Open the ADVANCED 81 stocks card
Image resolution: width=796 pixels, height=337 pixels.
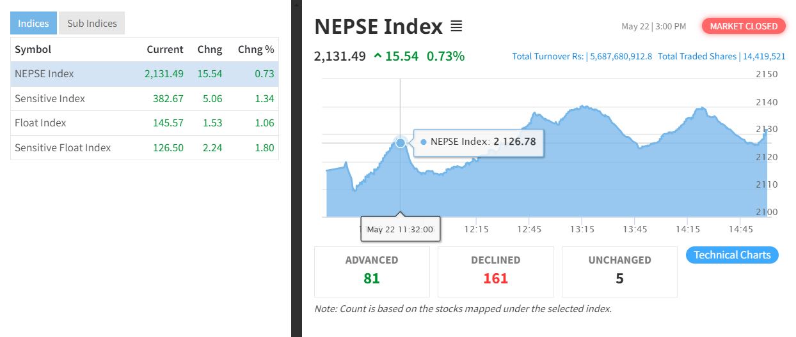pyautogui.click(x=372, y=271)
